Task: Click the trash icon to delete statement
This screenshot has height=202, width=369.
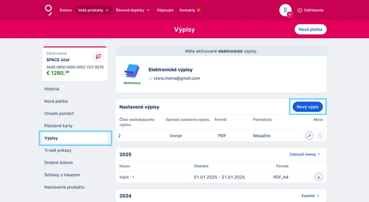Action: [x=319, y=135]
